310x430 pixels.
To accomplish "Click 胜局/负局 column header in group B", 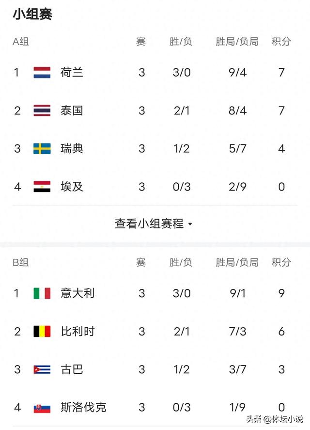I will pyautogui.click(x=237, y=262).
